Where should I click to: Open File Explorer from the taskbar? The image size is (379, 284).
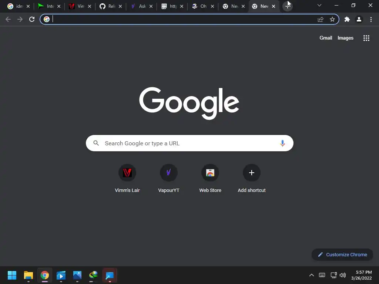coord(28,275)
